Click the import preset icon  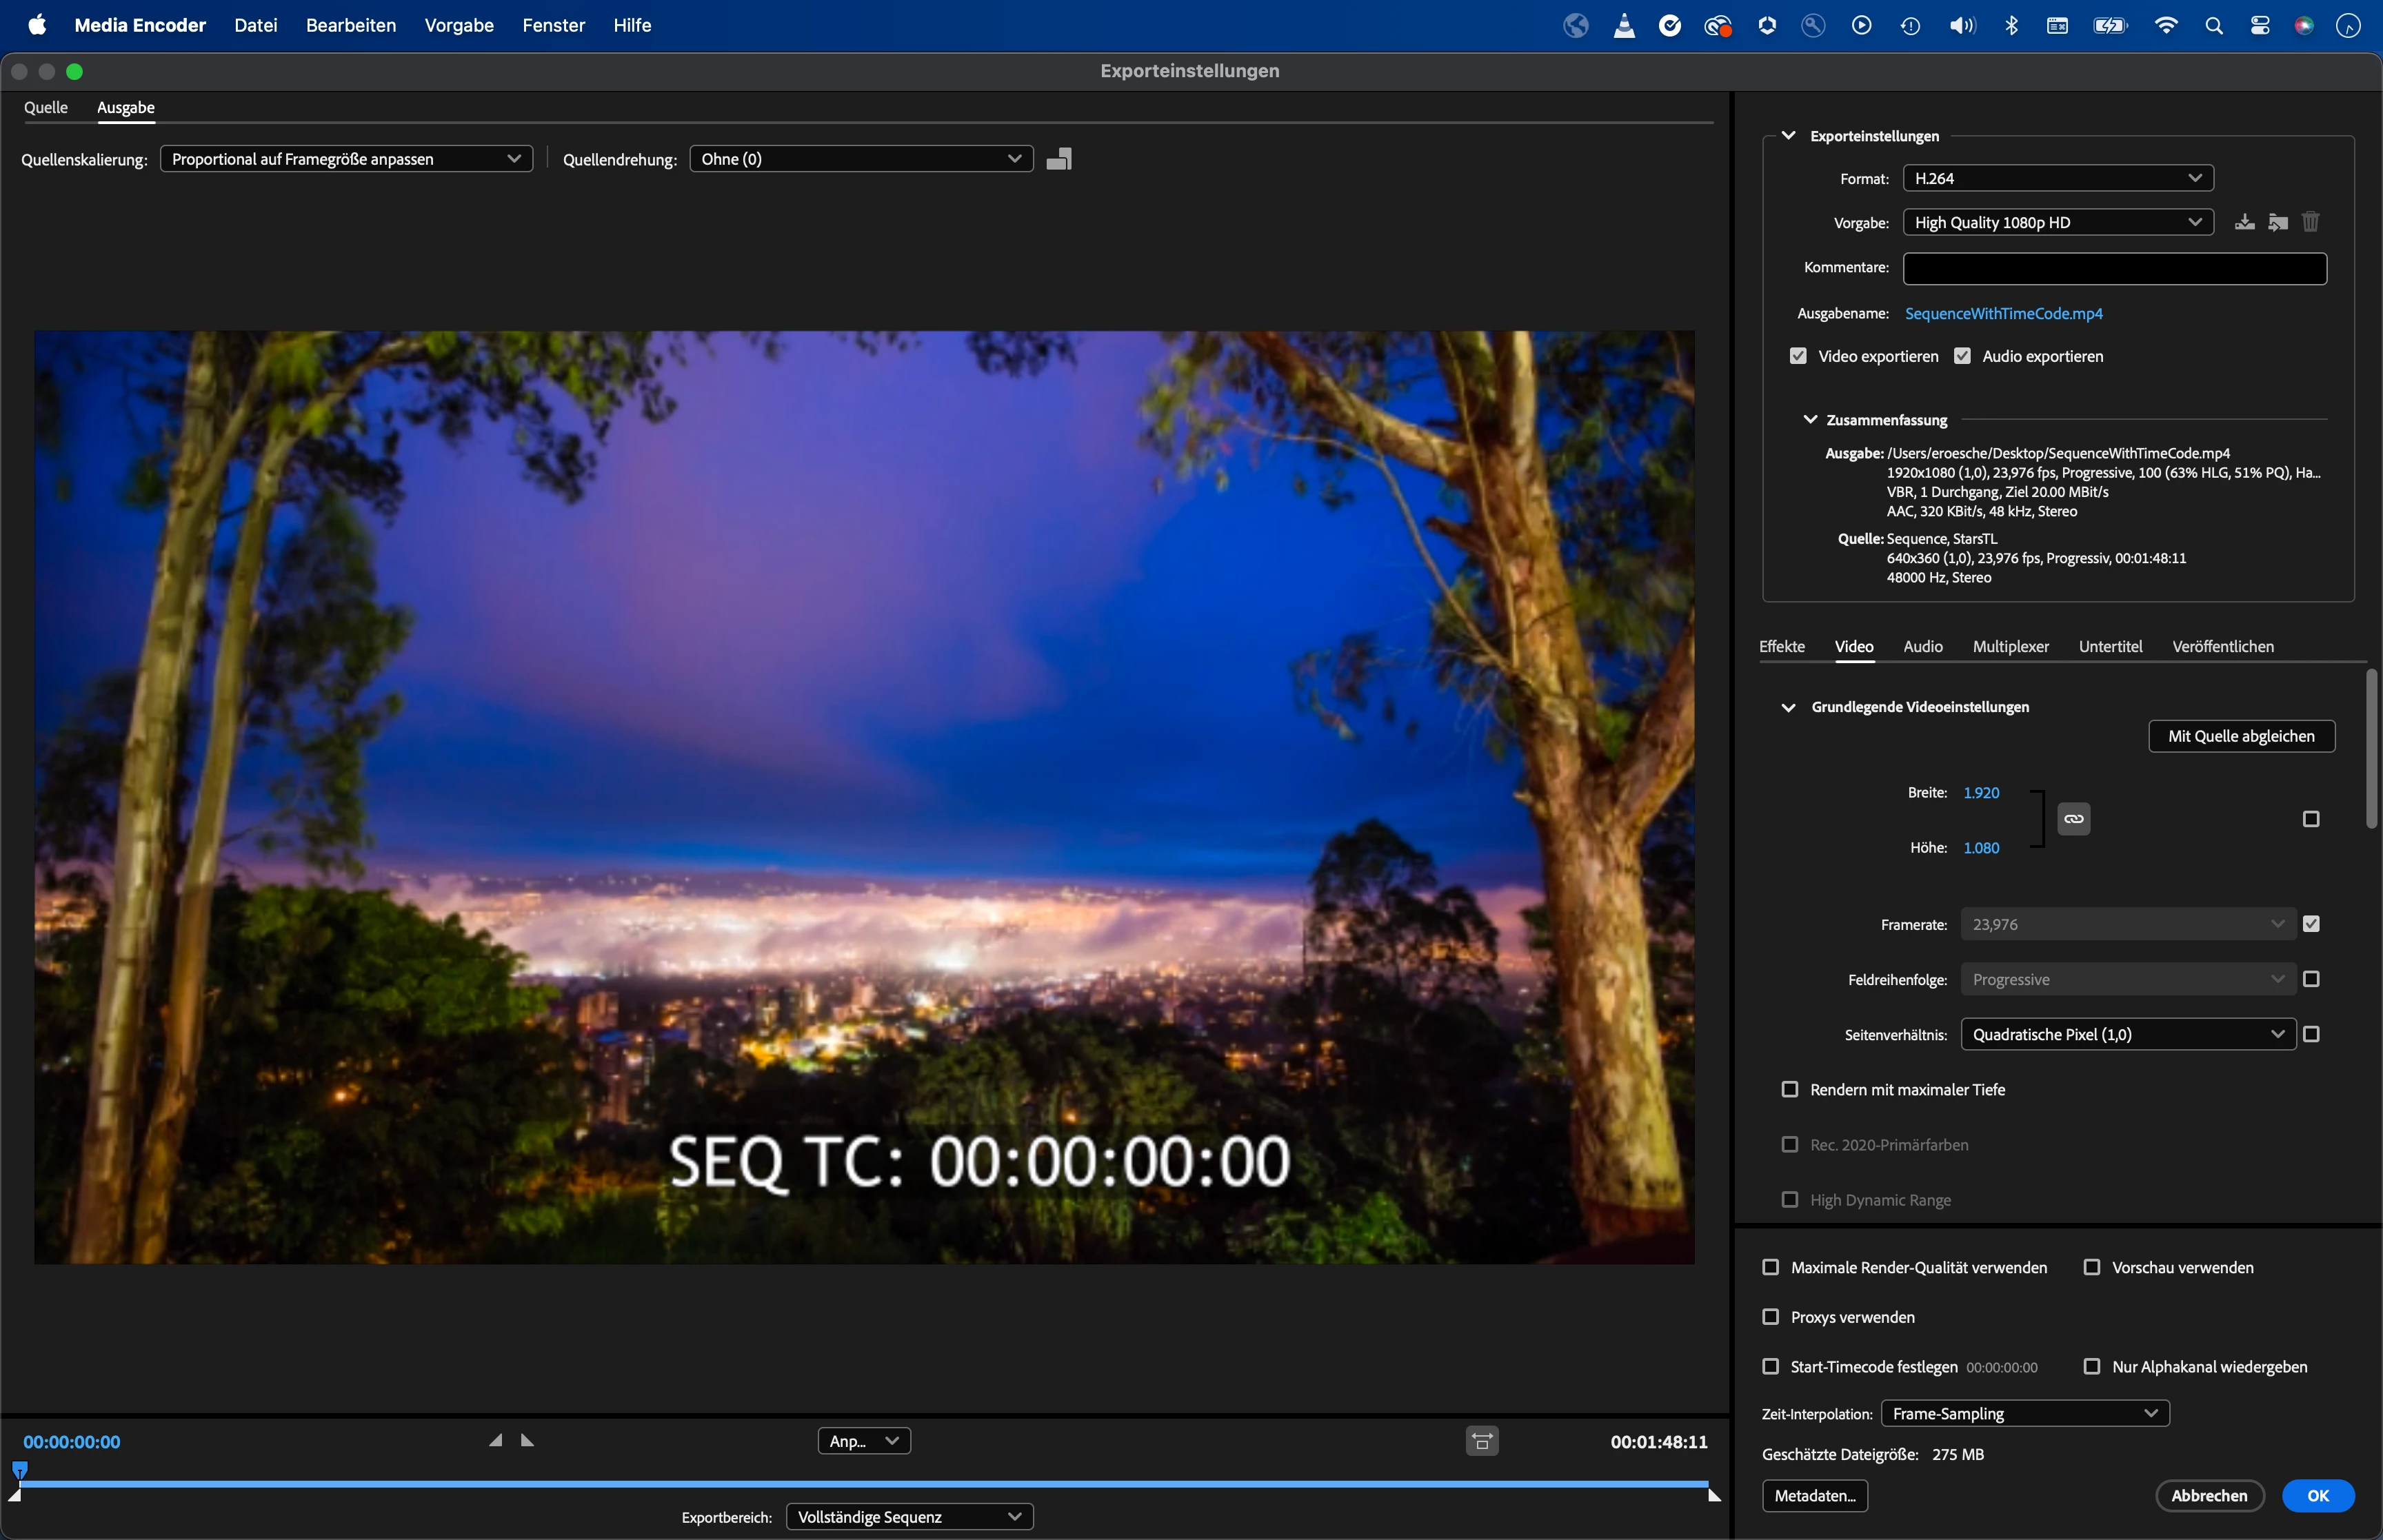point(2278,222)
